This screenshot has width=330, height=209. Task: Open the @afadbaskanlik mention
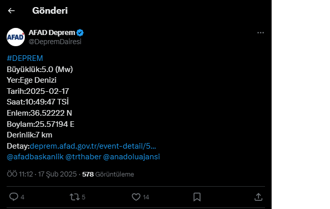(35, 157)
